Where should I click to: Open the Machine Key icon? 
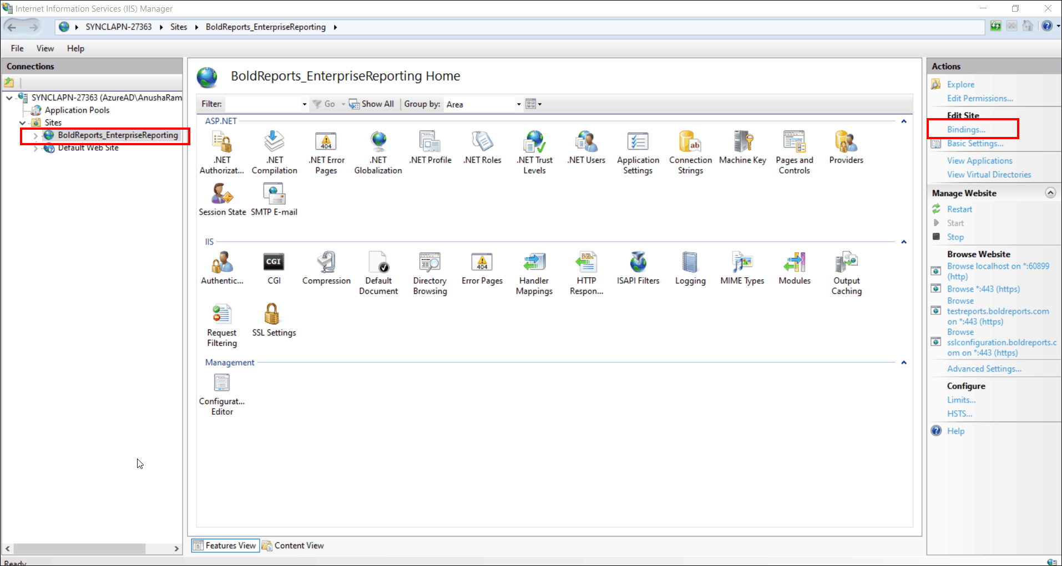click(742, 147)
